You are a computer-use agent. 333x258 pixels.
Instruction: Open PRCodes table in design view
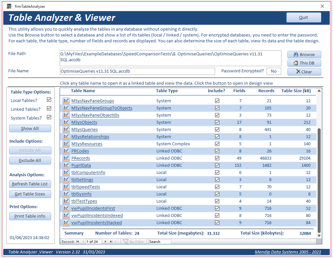point(66,151)
